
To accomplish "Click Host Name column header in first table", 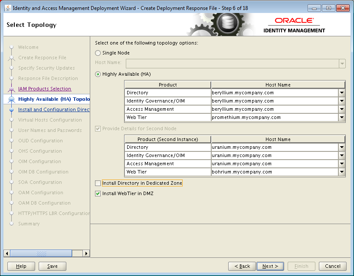I will click(x=278, y=85).
